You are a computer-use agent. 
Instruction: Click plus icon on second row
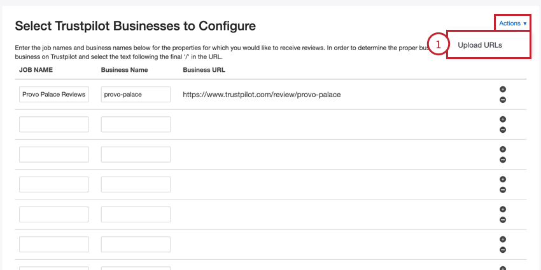tap(502, 119)
